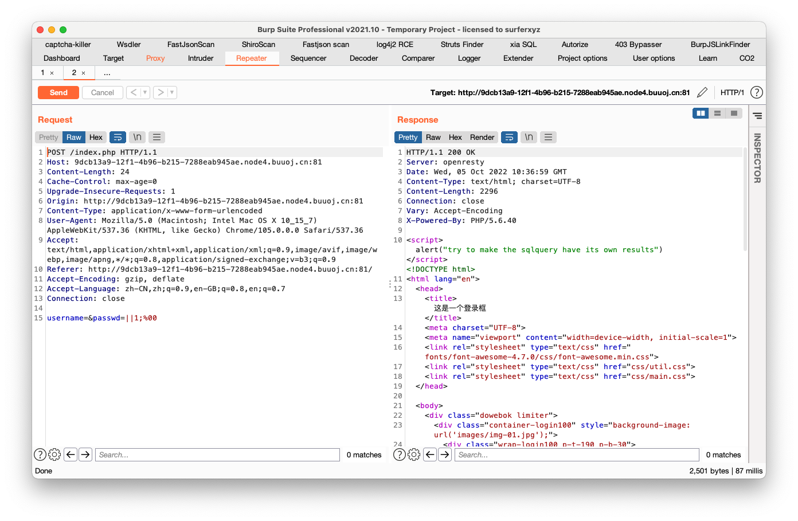Open Repeater help via top question-mark icon
This screenshot has width=798, height=521.
tap(757, 92)
